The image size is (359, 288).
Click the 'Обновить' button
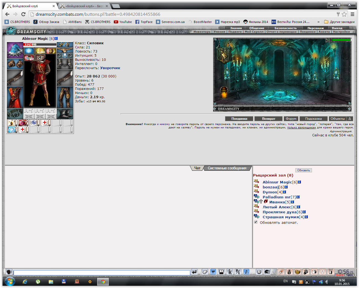tap(304, 170)
